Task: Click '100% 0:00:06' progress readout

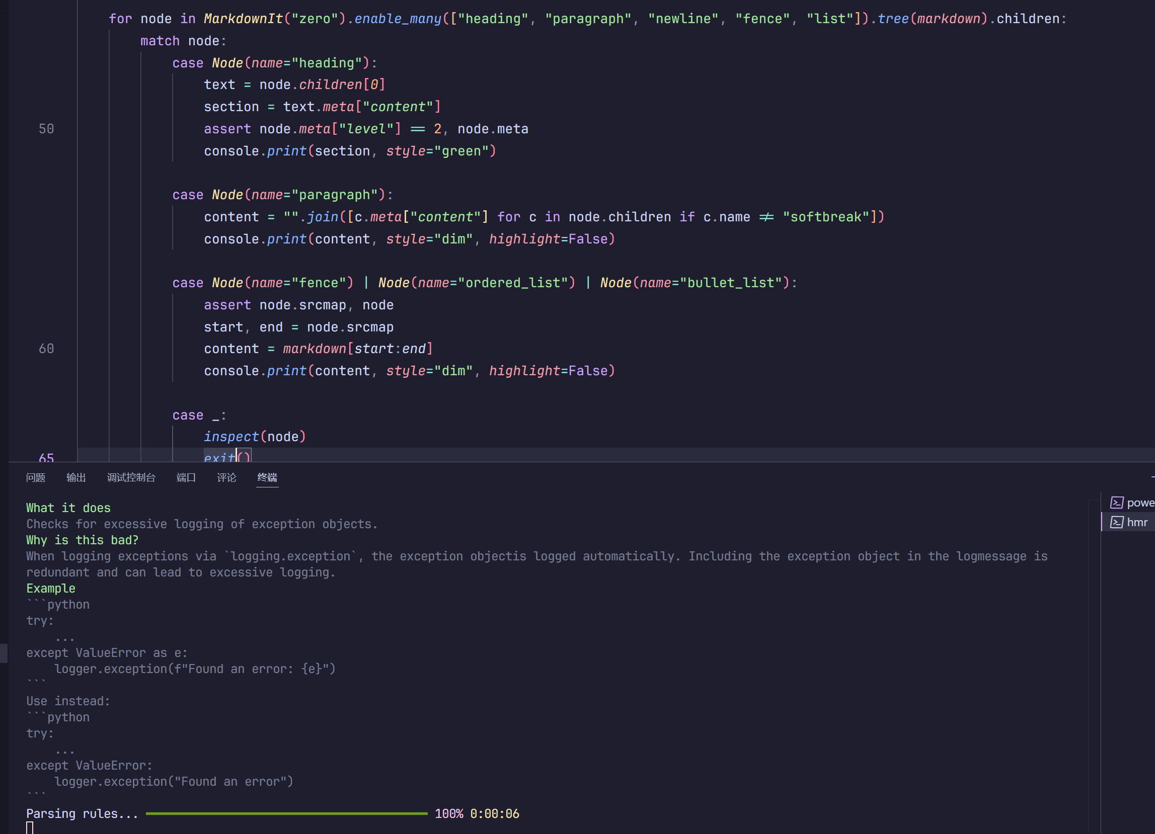Action: pos(477,814)
